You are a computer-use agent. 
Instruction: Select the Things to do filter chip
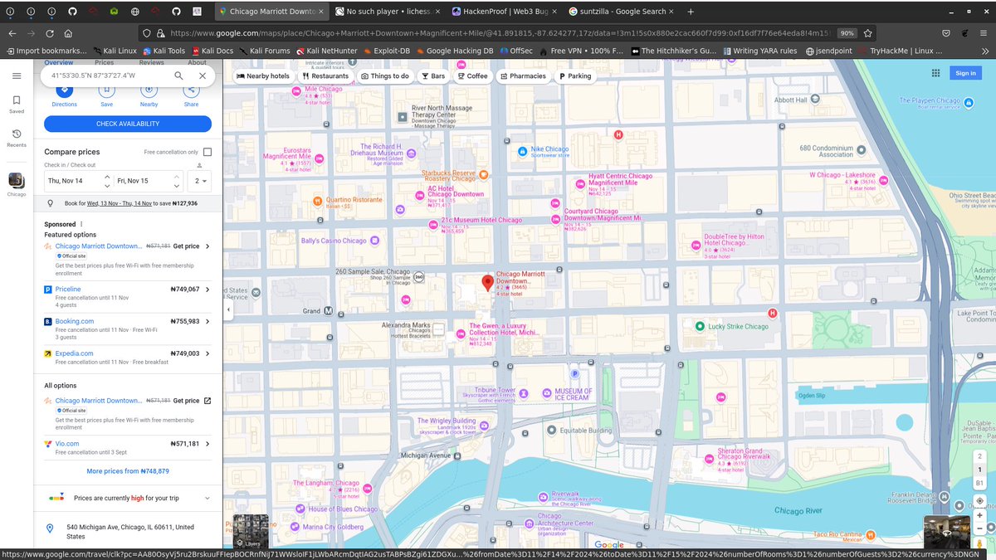point(385,75)
